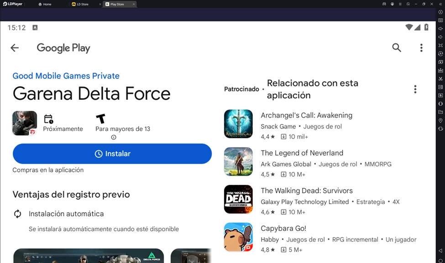Click The Legend of Neverland icon
Viewport: 445px width, 263px height.
point(238,161)
